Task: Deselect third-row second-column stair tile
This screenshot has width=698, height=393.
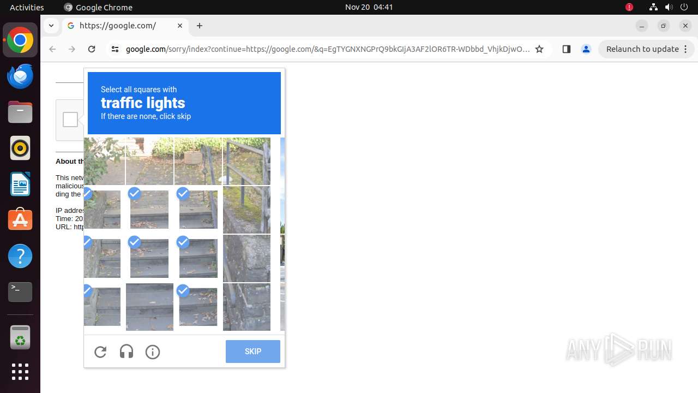Action: (149, 258)
